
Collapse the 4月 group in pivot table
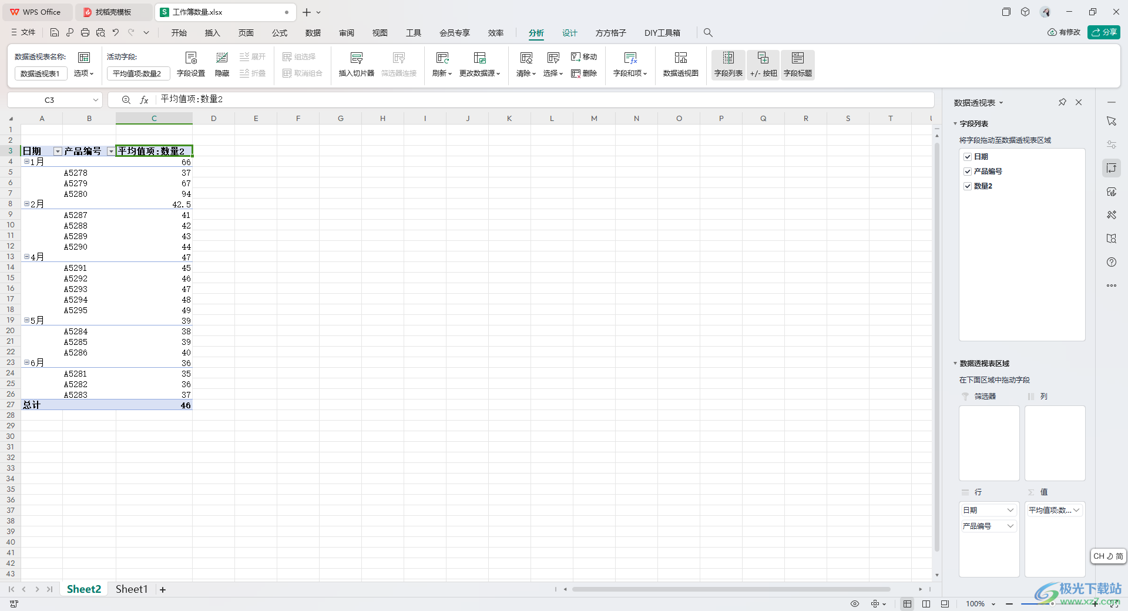coord(26,257)
